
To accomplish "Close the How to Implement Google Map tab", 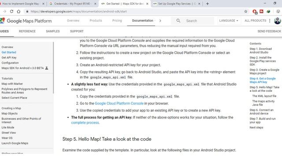I will (x=43, y=4).
